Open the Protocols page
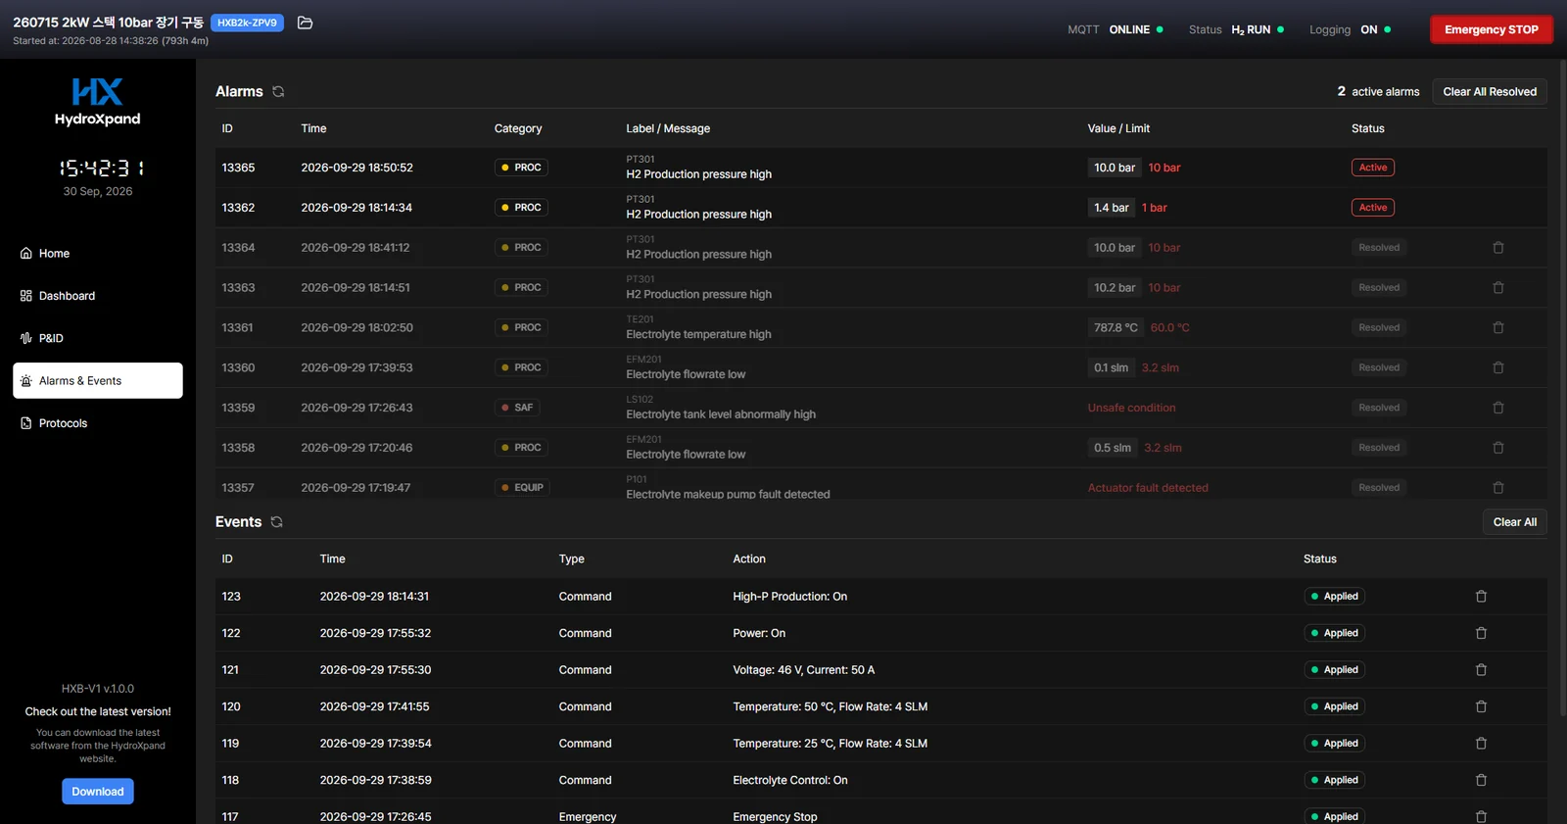1567x824 pixels. pos(98,423)
